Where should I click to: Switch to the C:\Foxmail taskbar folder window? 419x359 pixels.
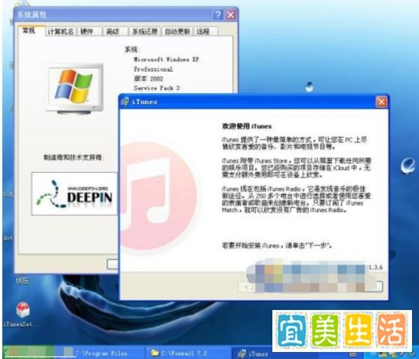187,353
